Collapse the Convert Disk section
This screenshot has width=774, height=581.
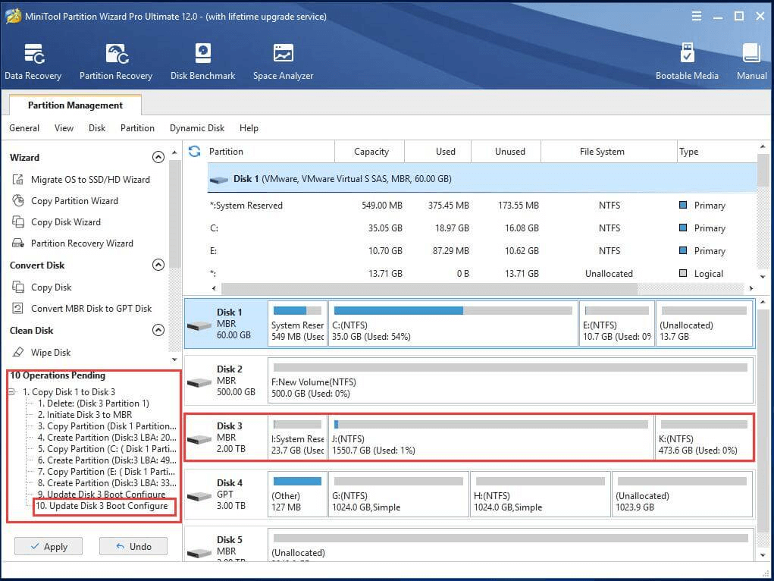[x=158, y=265]
